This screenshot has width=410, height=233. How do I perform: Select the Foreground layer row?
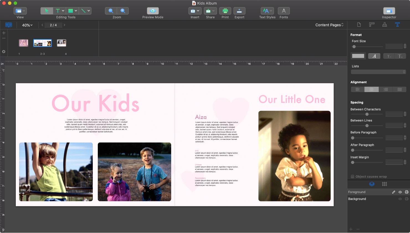click(x=378, y=192)
